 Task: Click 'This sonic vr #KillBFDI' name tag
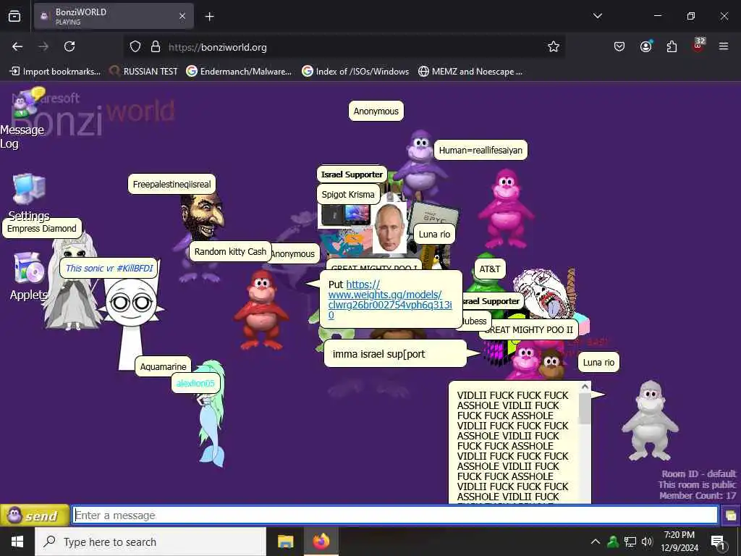(x=109, y=269)
